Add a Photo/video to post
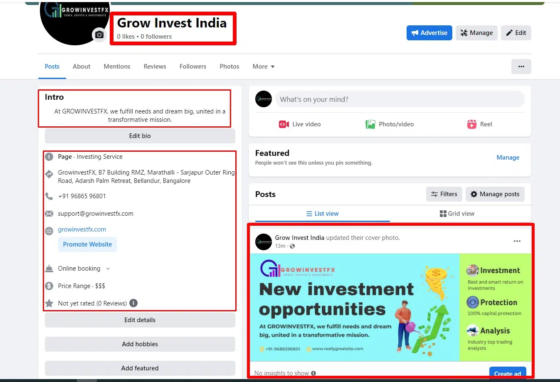560x382 pixels. click(390, 124)
